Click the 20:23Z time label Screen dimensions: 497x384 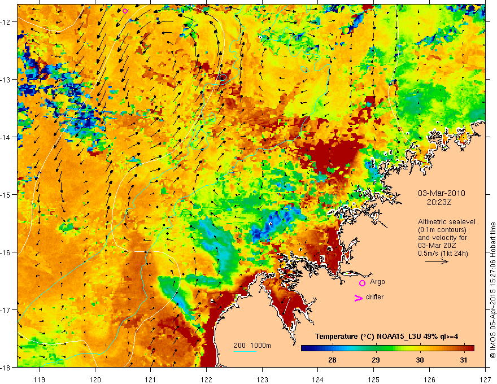pyautogui.click(x=439, y=202)
